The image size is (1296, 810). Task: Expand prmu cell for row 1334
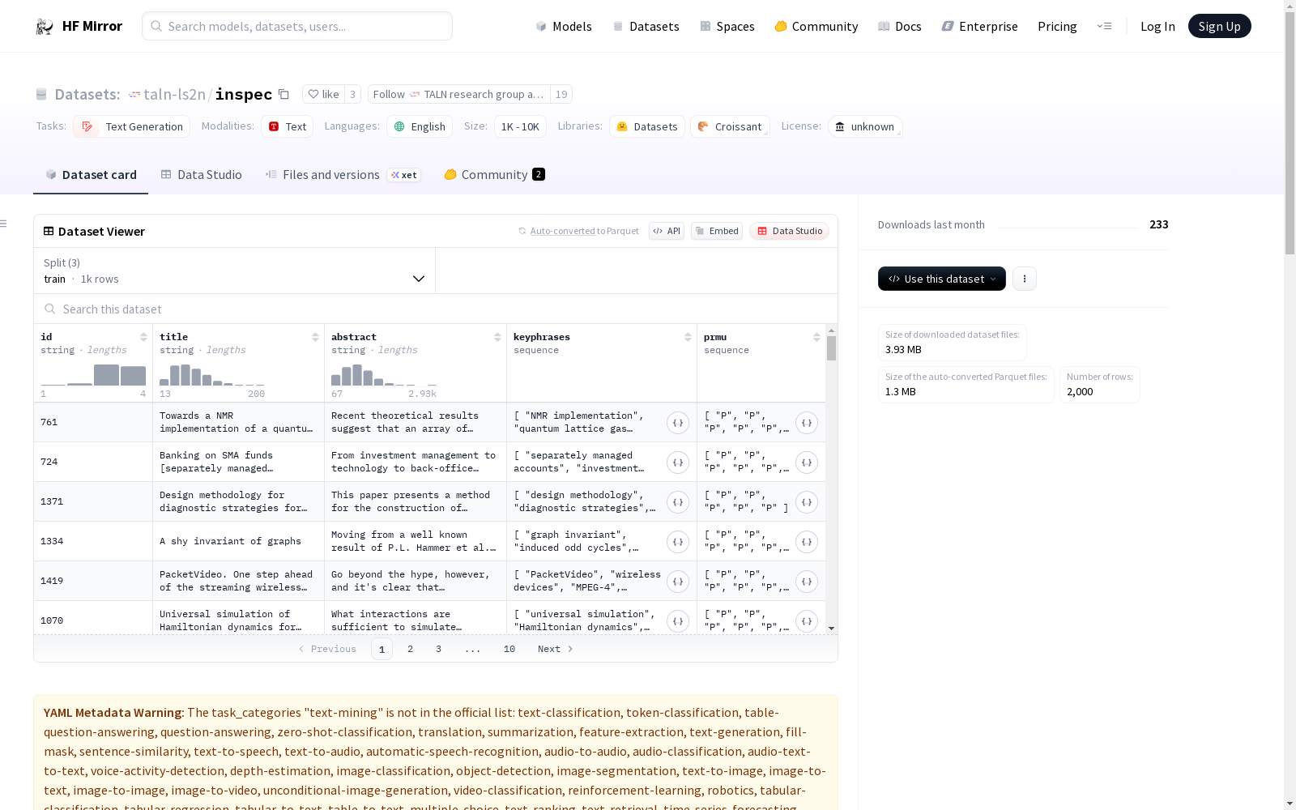click(x=807, y=542)
